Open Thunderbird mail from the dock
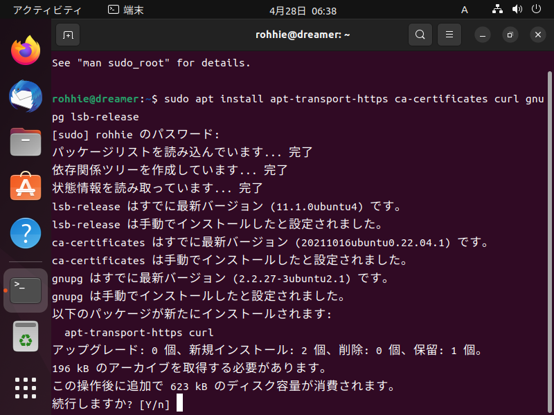Image resolution: width=554 pixels, height=415 pixels. pyautogui.click(x=26, y=96)
